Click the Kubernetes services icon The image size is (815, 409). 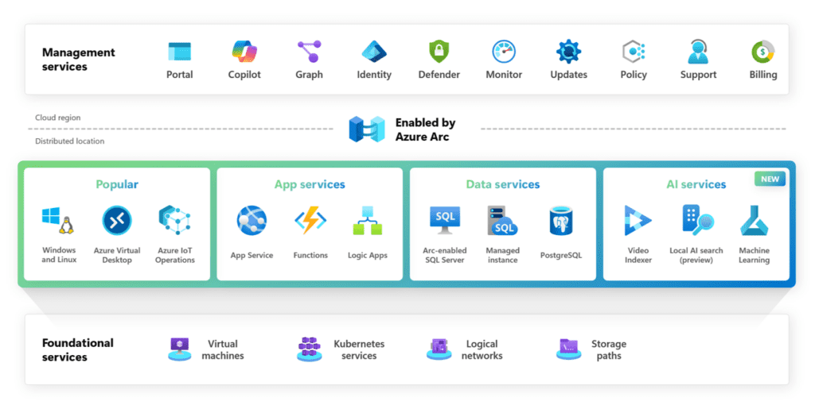(309, 349)
